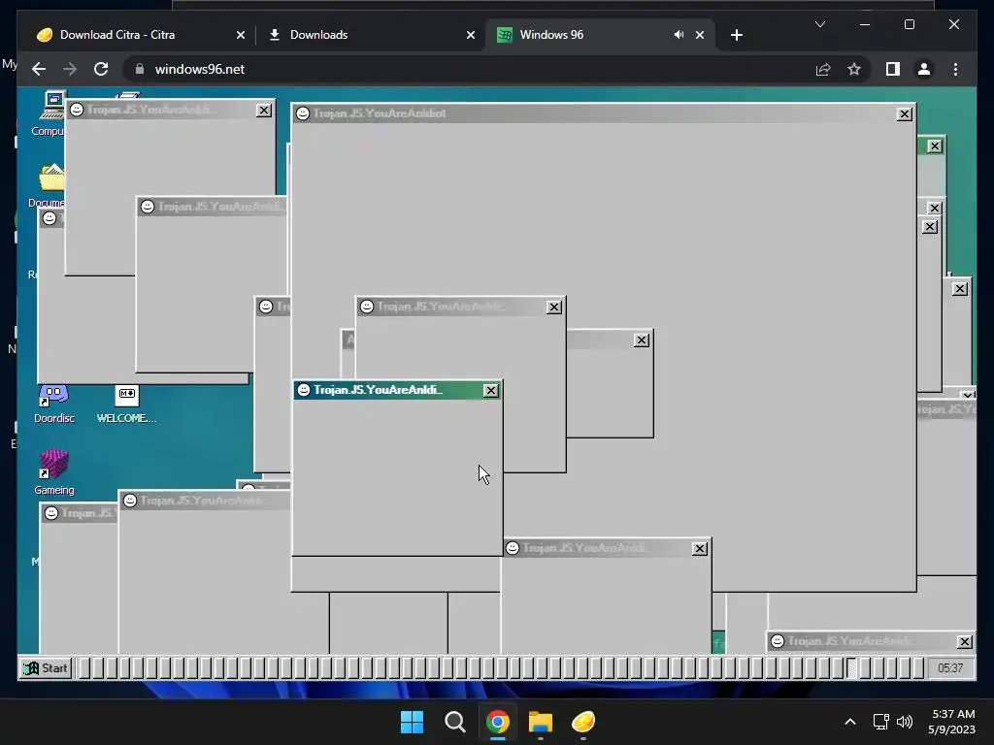This screenshot has height=745, width=994.
Task: Open the Computer desktop icon
Action: 50,114
